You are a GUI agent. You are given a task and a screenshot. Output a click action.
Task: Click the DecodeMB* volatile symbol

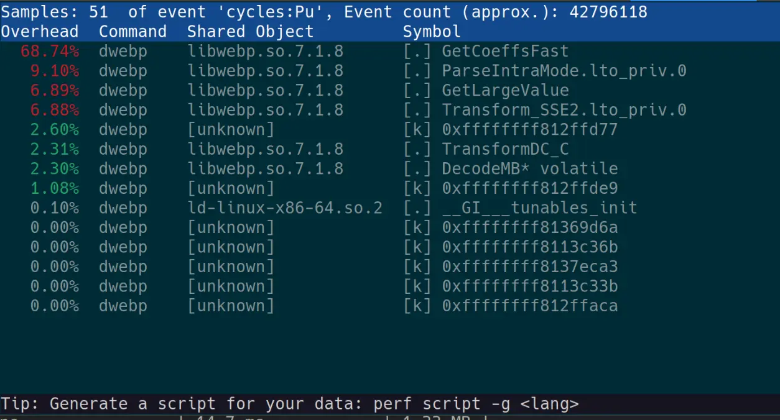point(529,169)
